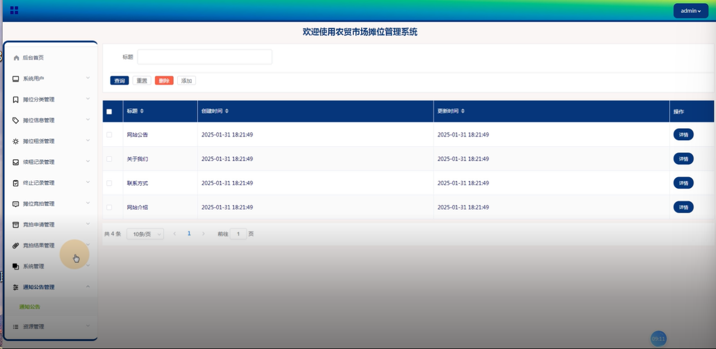Check the box for the 关于我们 row
This screenshot has height=349, width=716.
click(109, 159)
